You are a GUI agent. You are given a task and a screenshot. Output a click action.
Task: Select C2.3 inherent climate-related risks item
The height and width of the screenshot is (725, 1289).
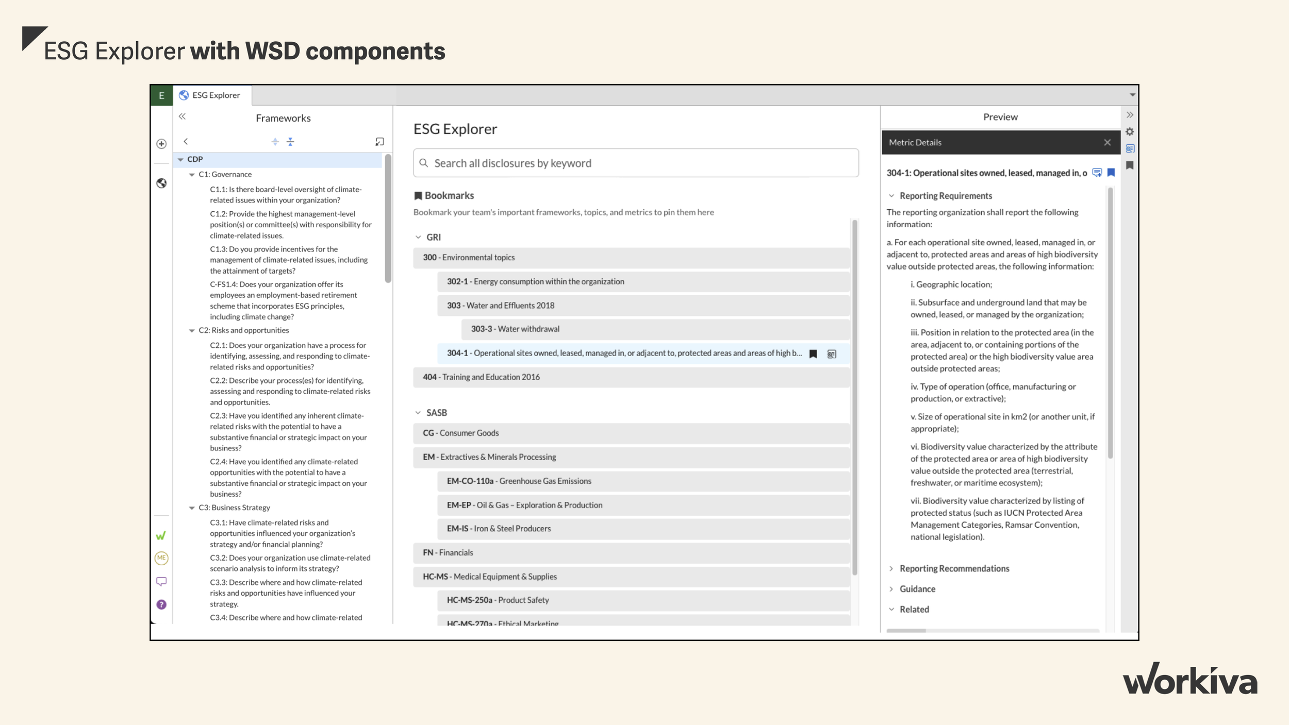pyautogui.click(x=289, y=432)
